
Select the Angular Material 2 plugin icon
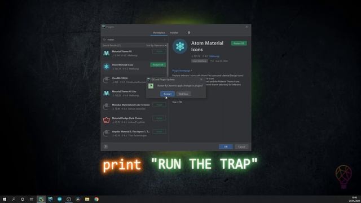tap(107, 133)
